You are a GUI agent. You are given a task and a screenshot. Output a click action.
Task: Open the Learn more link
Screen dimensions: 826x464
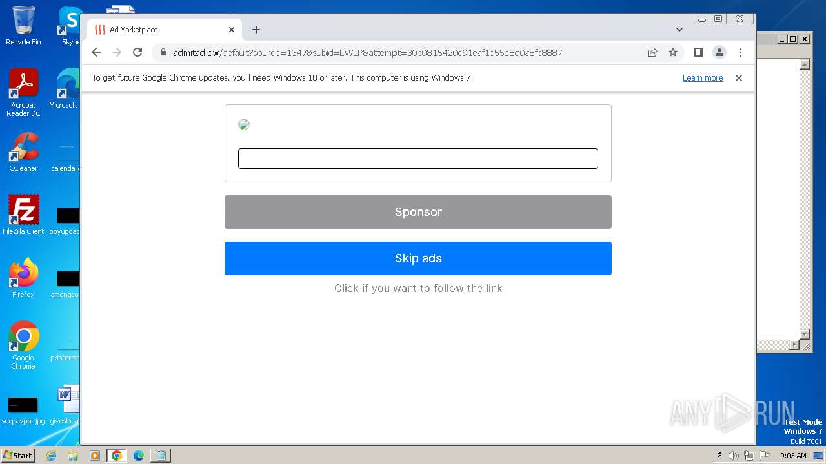[703, 78]
